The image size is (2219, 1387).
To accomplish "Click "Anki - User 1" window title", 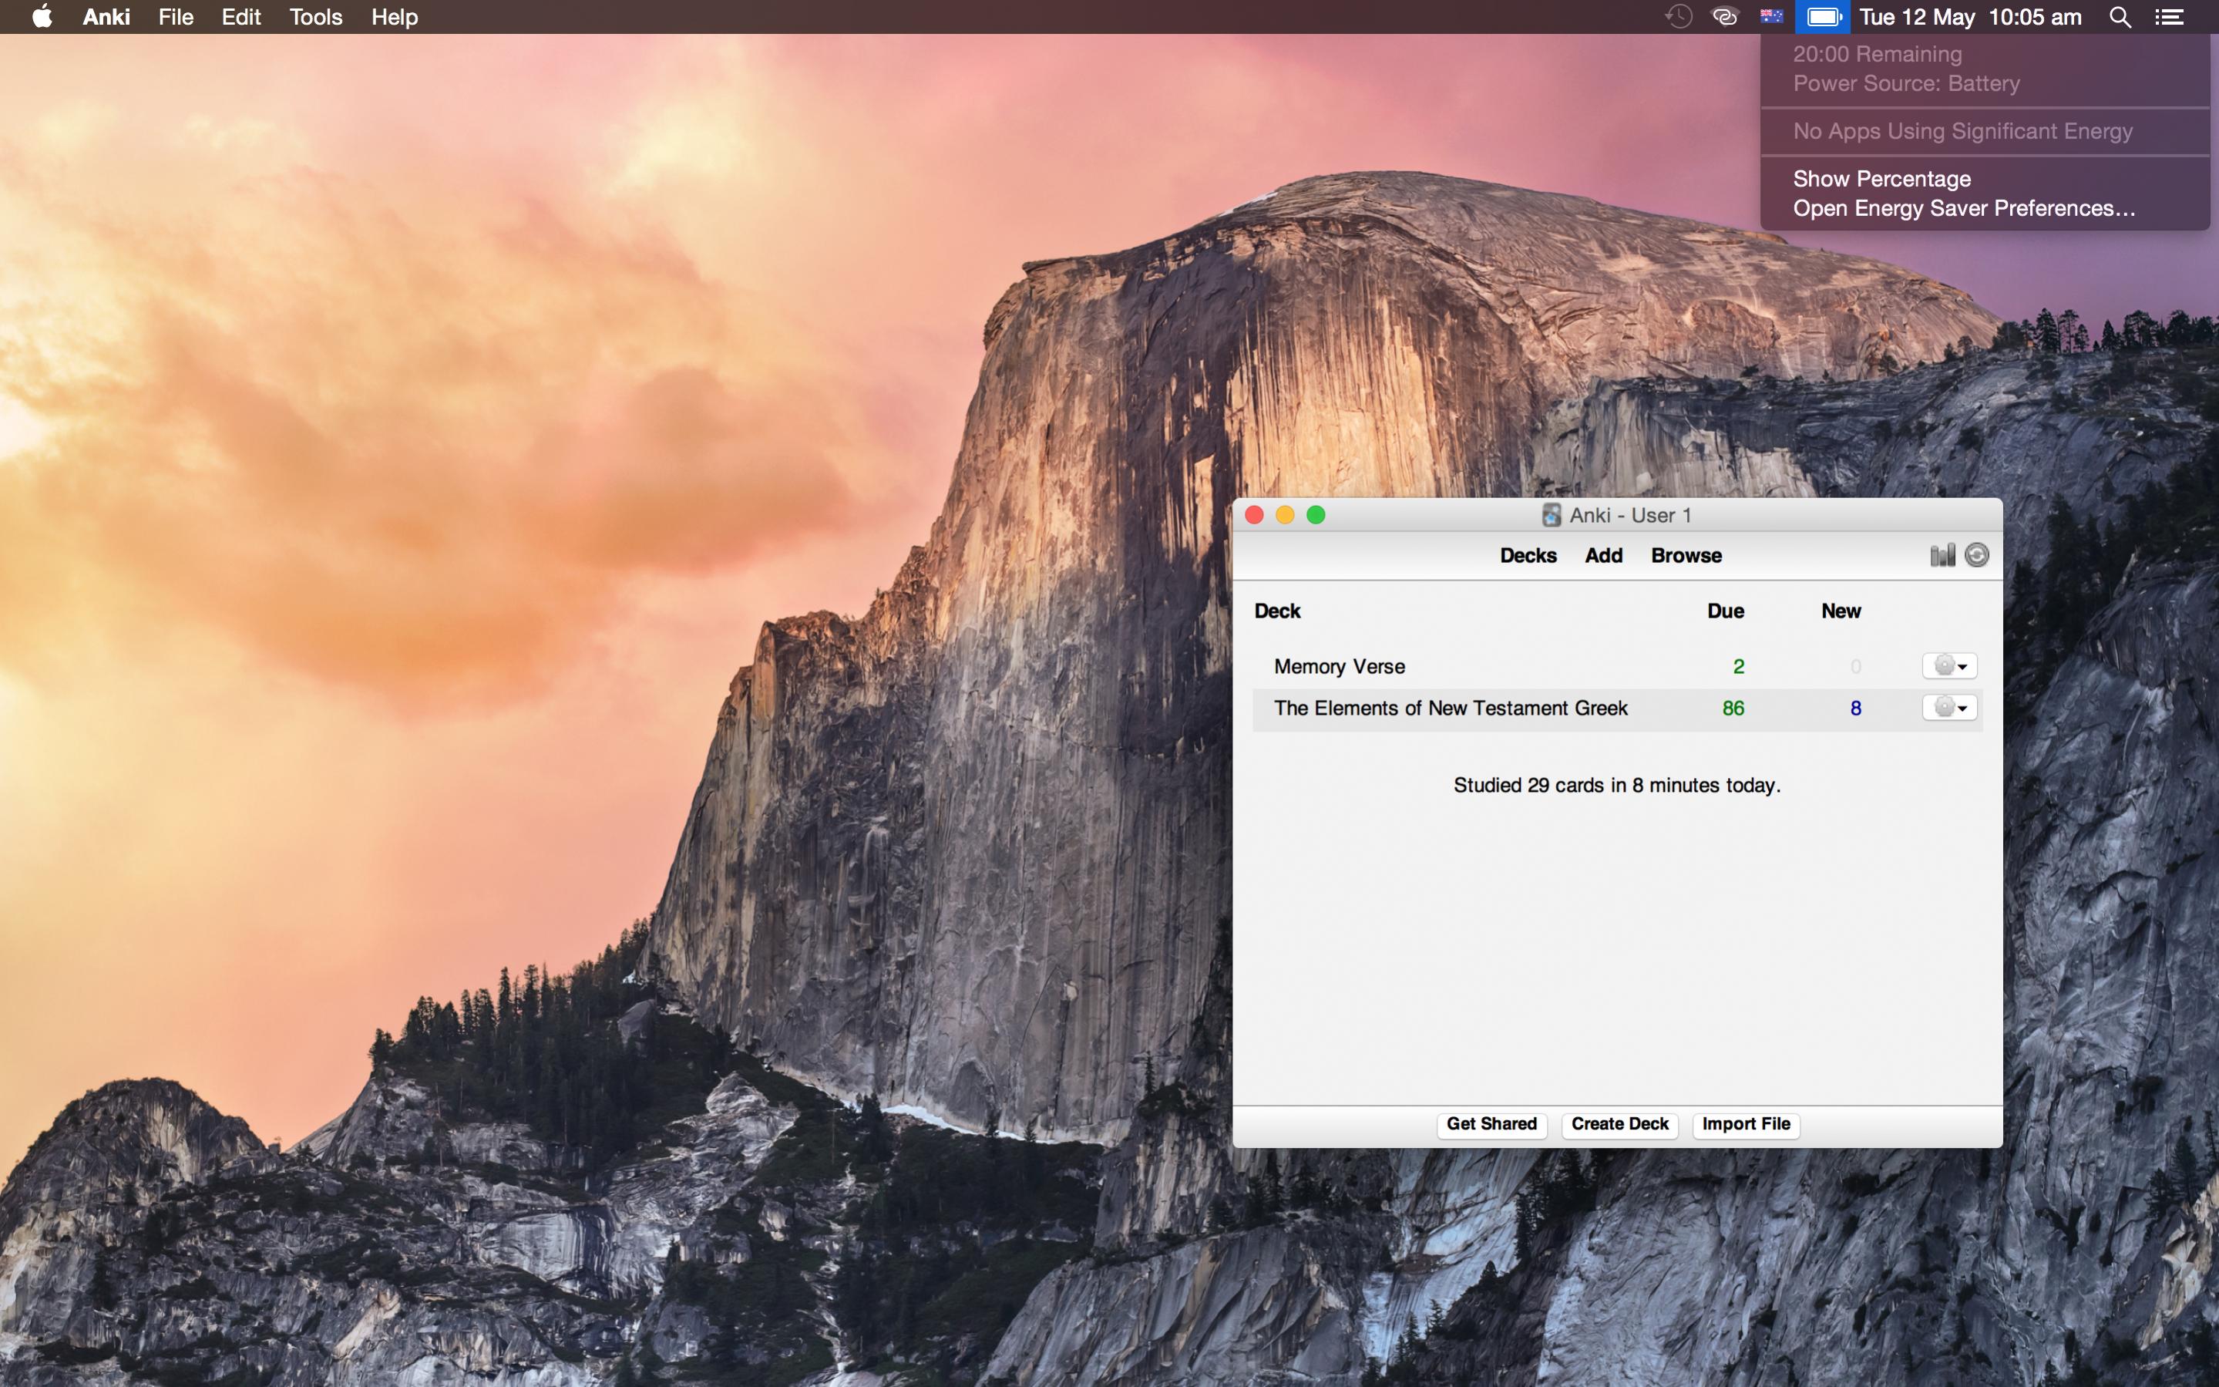I will tap(1629, 514).
